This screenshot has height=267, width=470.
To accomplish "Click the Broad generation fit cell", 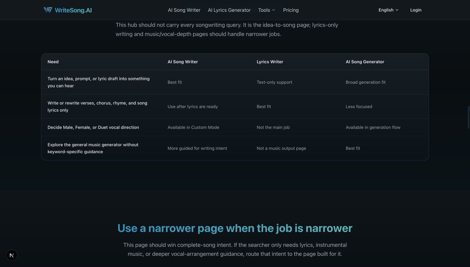I will pos(366,82).
